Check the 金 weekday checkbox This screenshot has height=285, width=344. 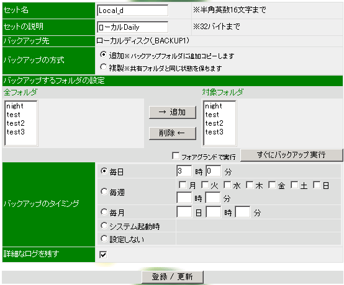[x=272, y=185]
